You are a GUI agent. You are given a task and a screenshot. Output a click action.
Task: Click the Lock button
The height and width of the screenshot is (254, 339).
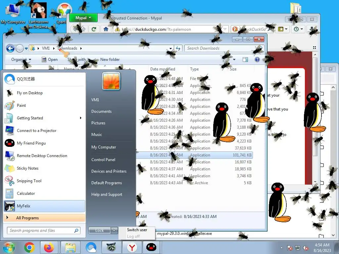(x=100, y=231)
